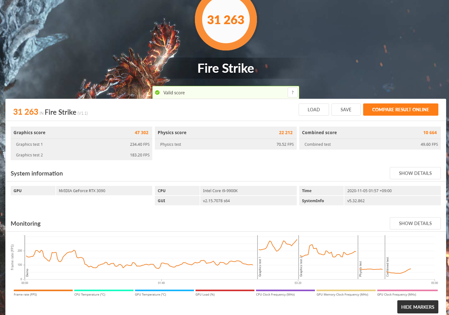
Task: Click Physics test result 70.52 FPS
Action: click(285, 144)
